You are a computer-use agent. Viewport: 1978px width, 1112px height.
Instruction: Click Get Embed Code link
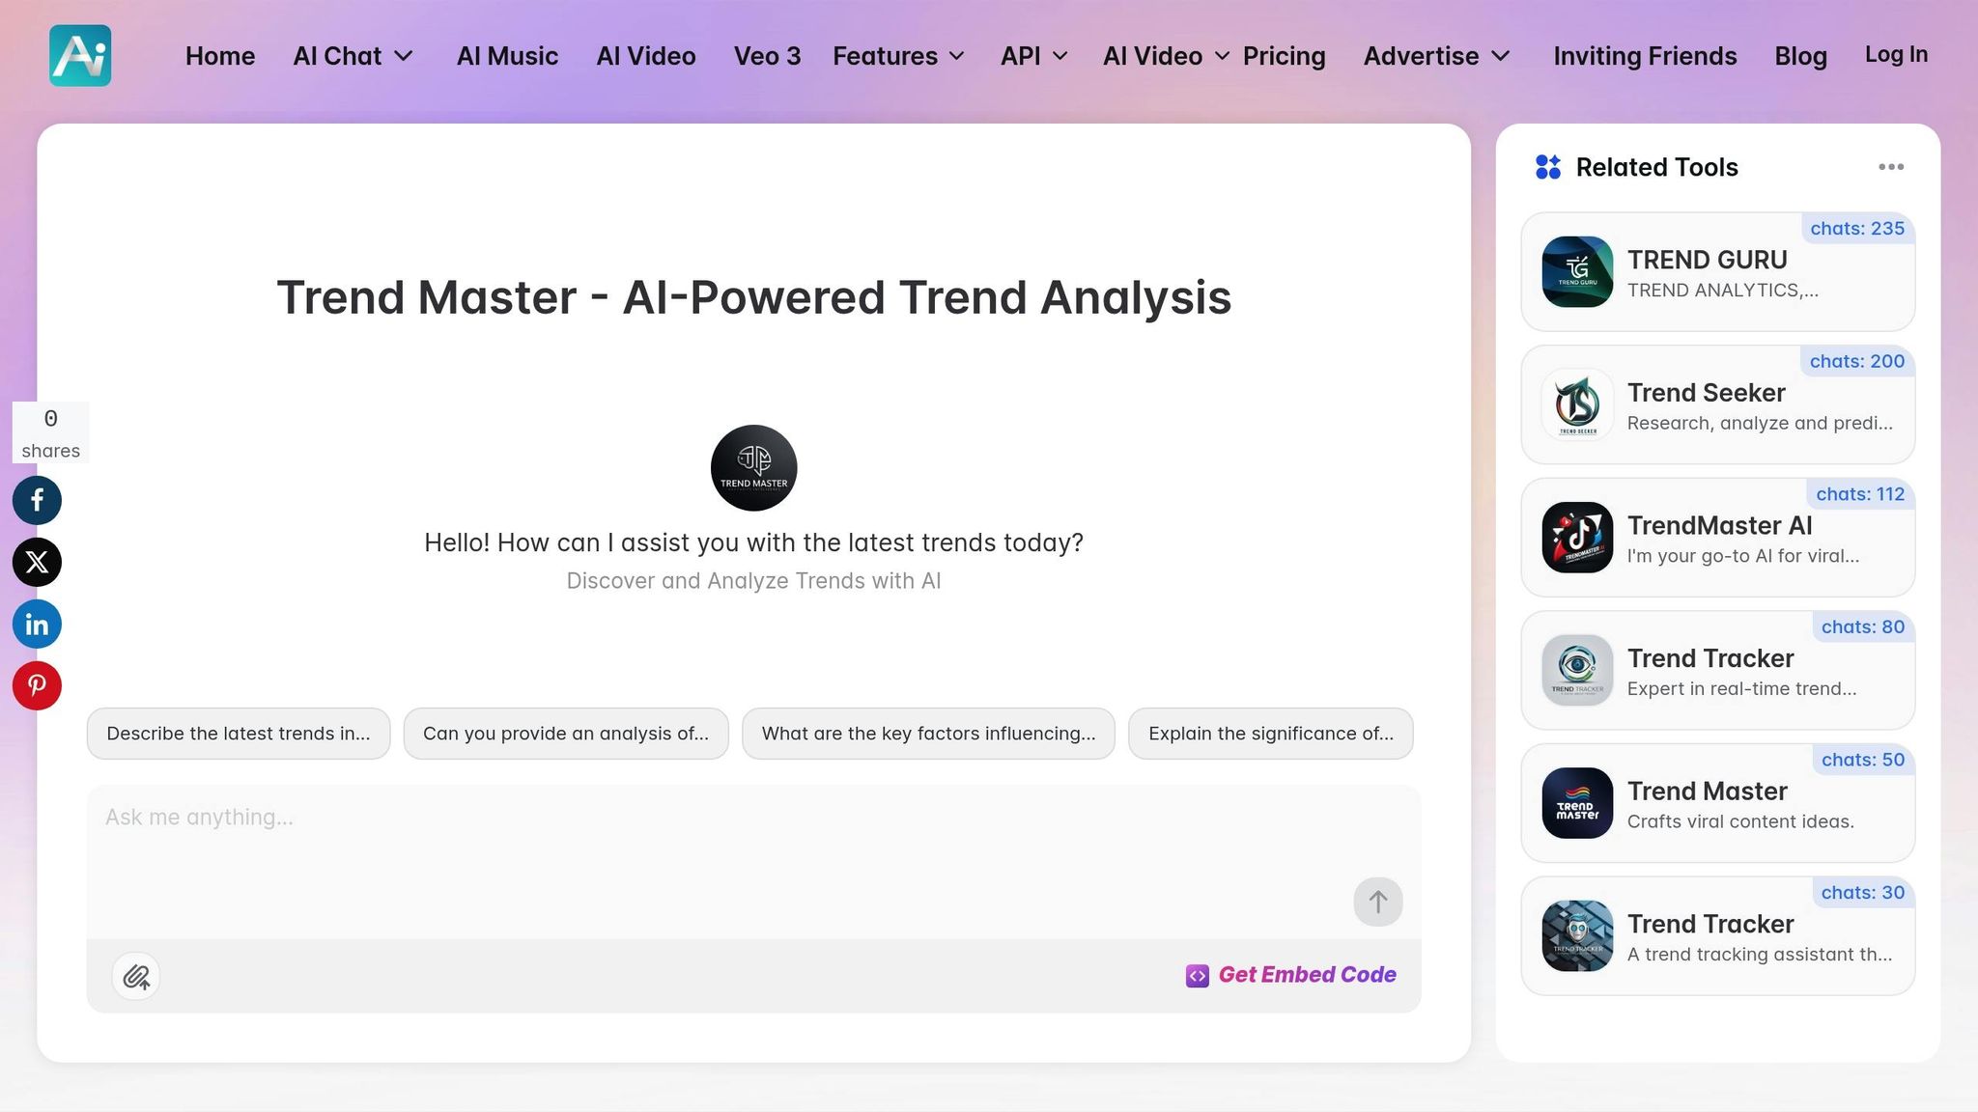1291,975
